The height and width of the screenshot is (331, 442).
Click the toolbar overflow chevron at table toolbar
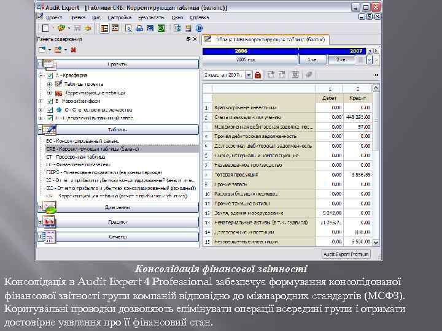click(x=376, y=75)
